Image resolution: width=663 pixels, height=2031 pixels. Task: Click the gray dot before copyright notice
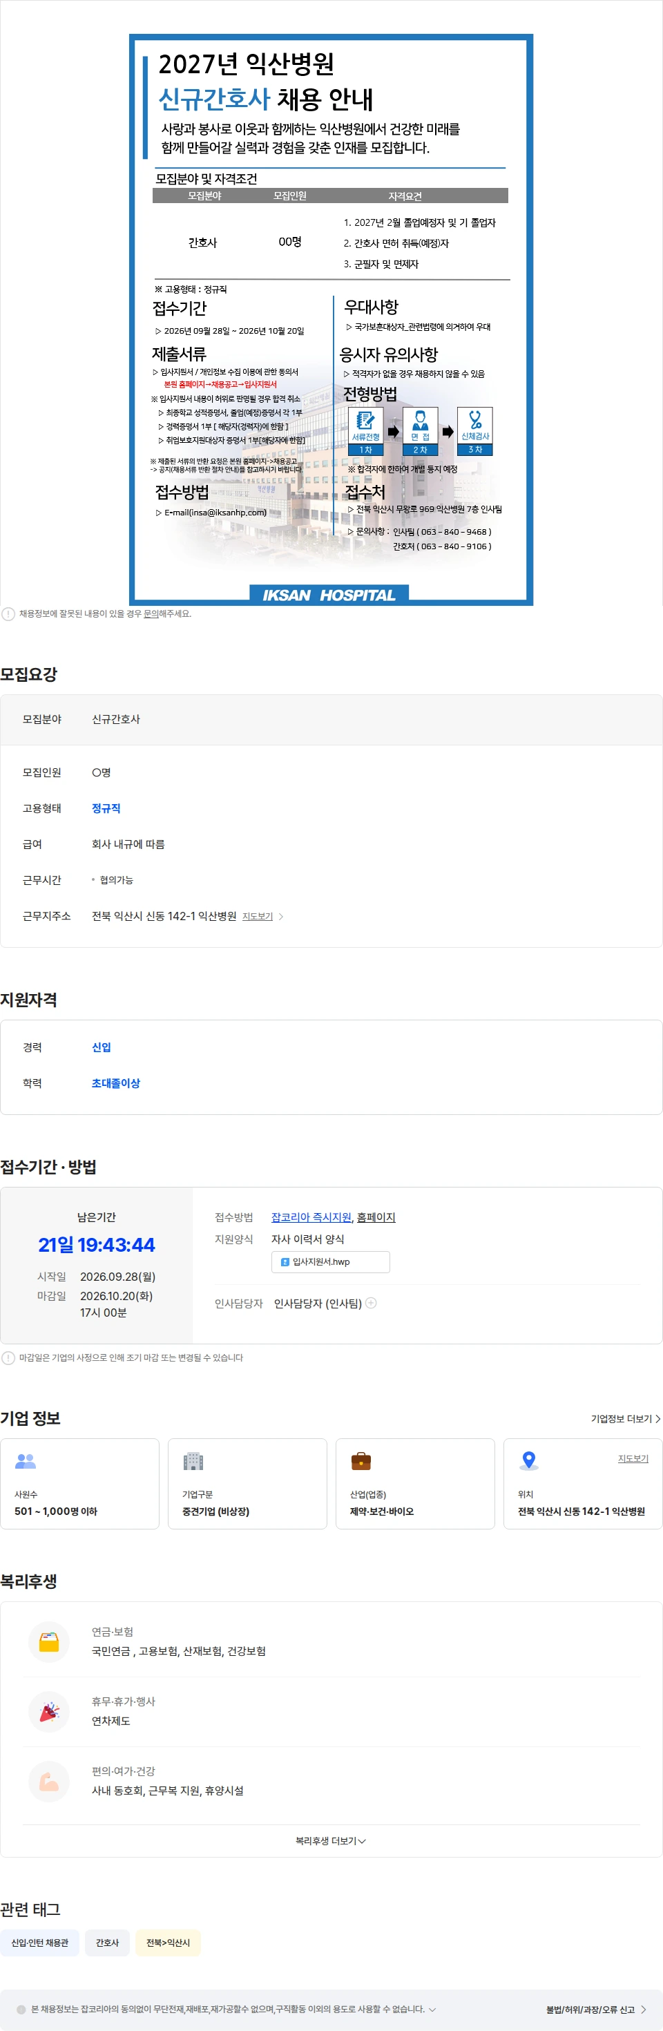click(21, 2010)
